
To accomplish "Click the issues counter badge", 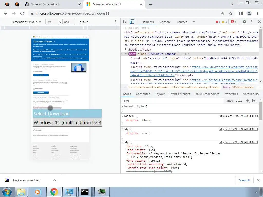I will pyautogui.click(x=234, y=22).
